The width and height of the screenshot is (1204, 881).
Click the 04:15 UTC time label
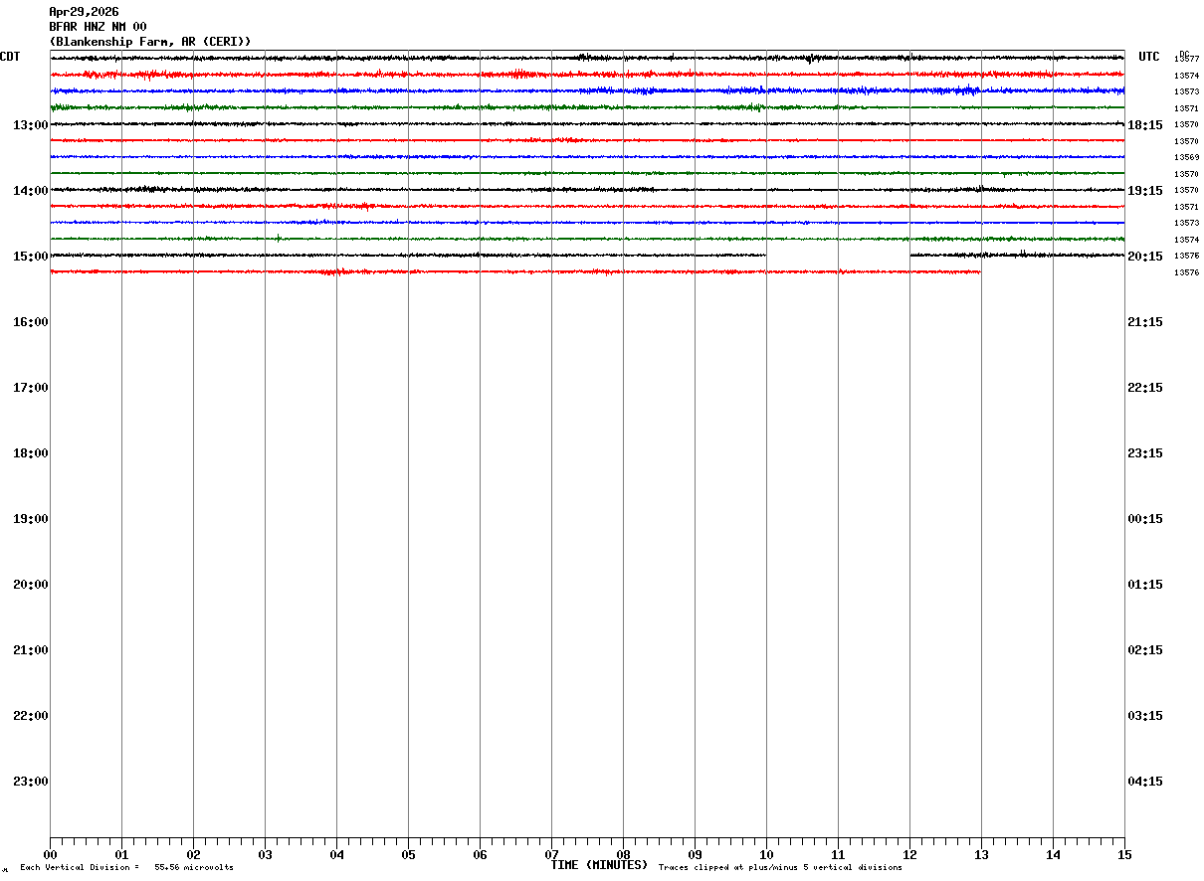click(1145, 782)
